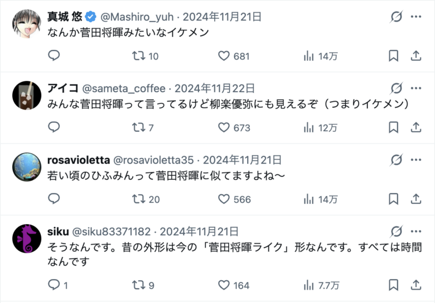The width and height of the screenshot is (435, 303).
Task: Click Grok icon on アイコ's tweet
Action: (396, 88)
